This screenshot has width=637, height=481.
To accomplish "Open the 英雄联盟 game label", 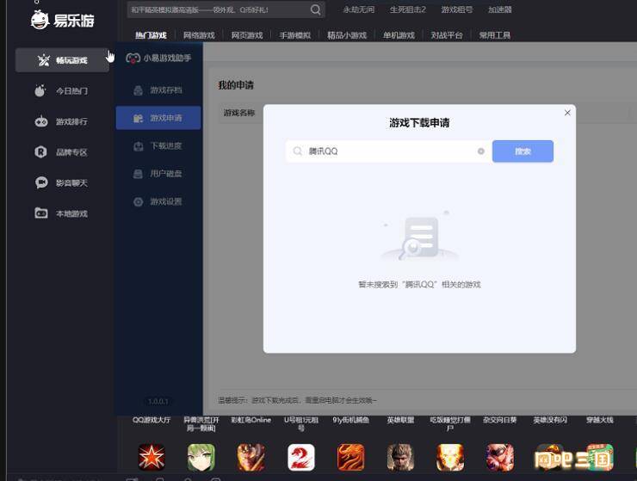I will tap(400, 420).
